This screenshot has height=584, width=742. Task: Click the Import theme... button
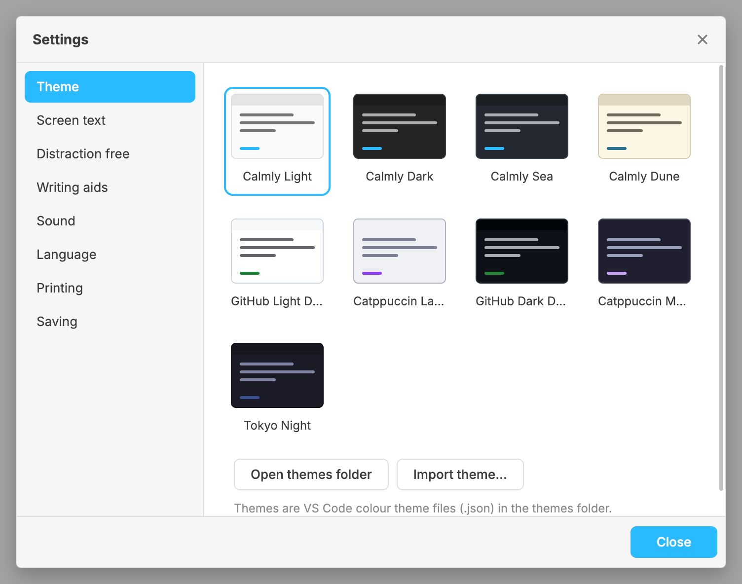pos(460,474)
